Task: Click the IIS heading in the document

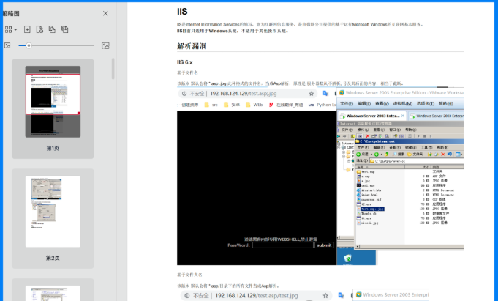Action: tap(182, 12)
